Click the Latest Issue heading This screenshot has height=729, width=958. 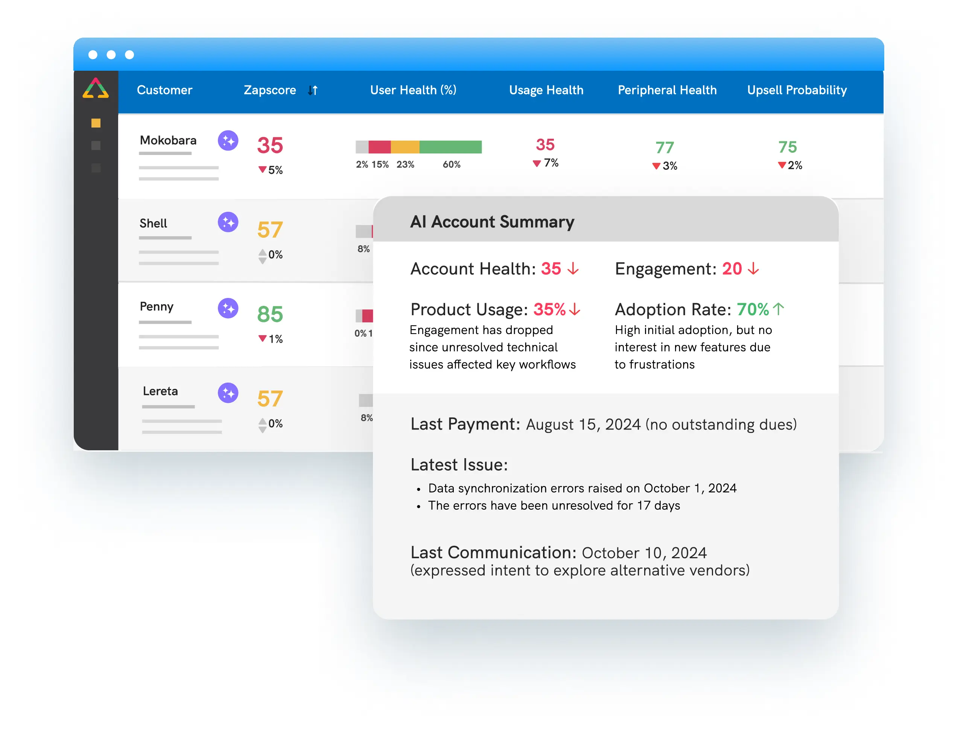point(459,465)
